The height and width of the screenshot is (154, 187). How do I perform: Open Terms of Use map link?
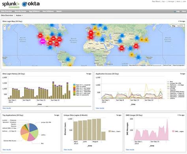167,65
